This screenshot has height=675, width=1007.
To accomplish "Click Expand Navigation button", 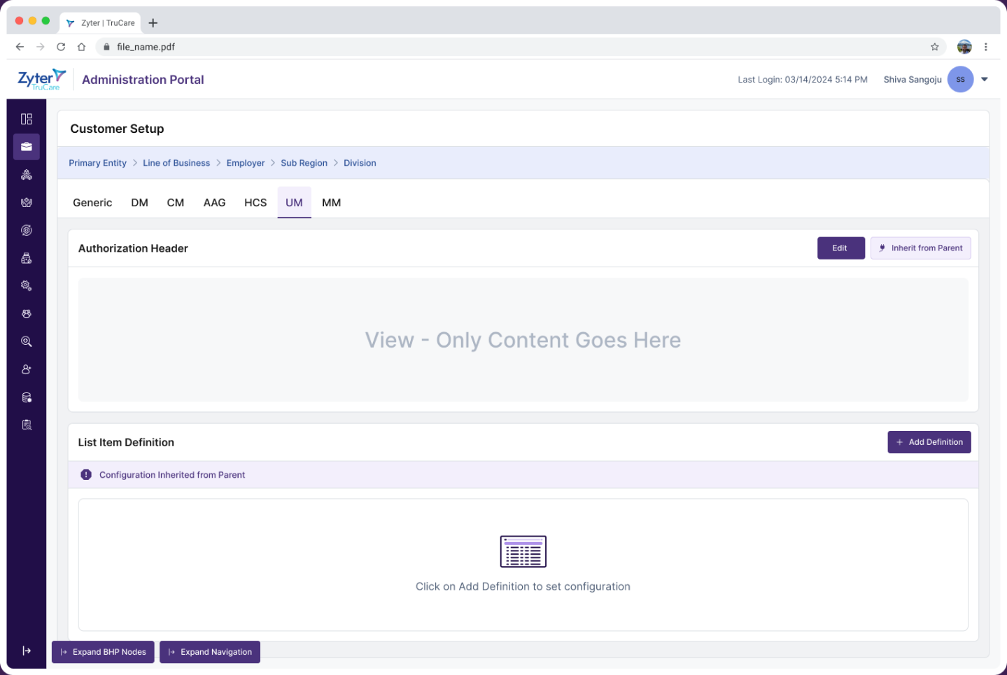I will pyautogui.click(x=210, y=652).
